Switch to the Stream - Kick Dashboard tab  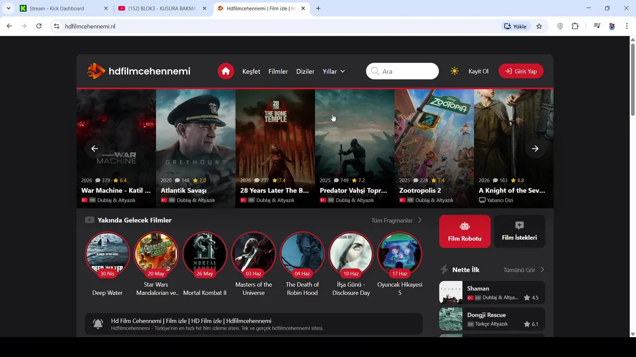point(64,8)
